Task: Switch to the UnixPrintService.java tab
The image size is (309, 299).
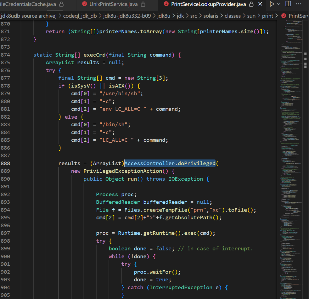Action: coord(113,4)
